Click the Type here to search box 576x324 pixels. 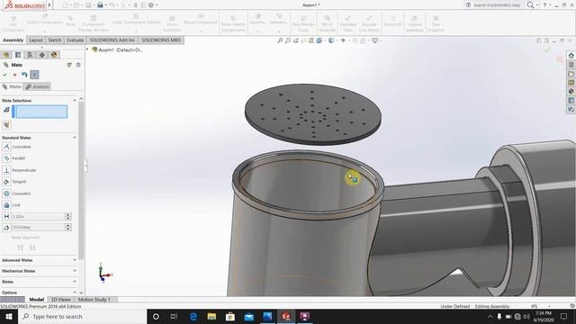point(82,316)
